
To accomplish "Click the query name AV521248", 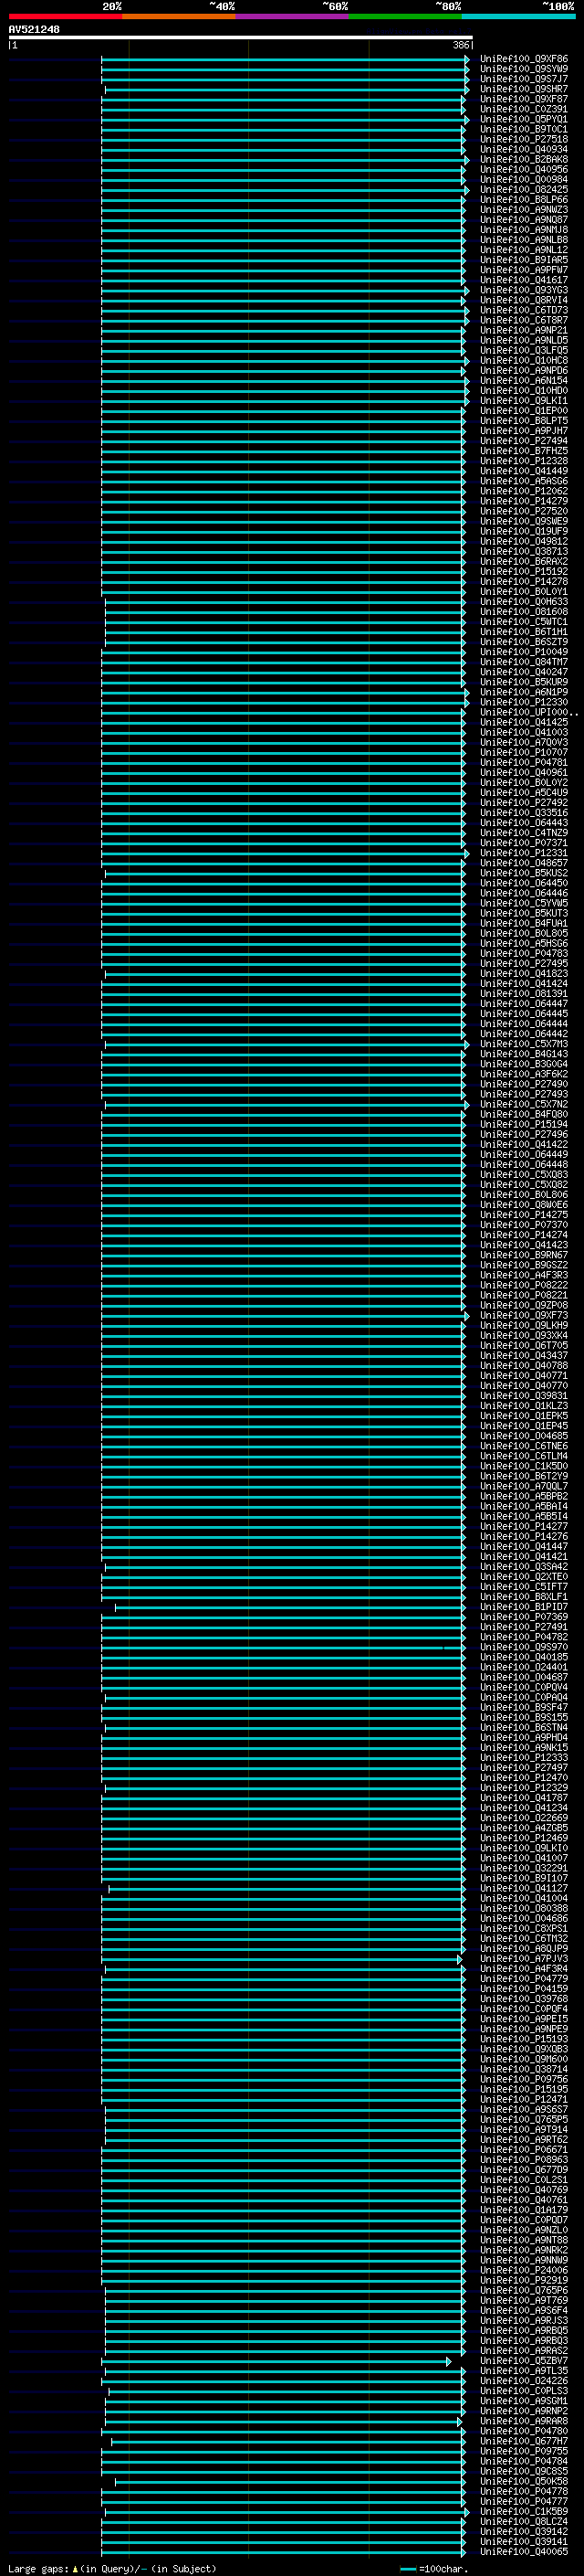I will pos(34,30).
